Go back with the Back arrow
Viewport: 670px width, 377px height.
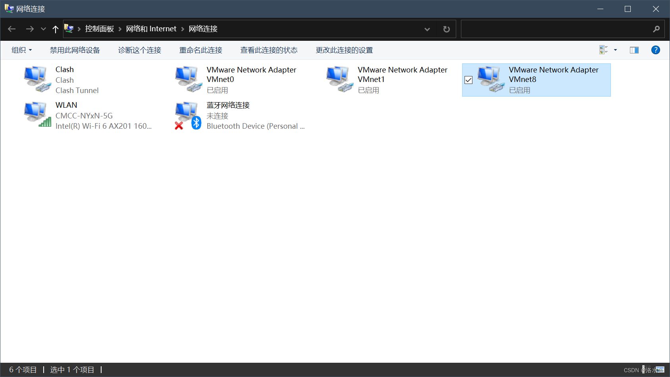point(12,29)
